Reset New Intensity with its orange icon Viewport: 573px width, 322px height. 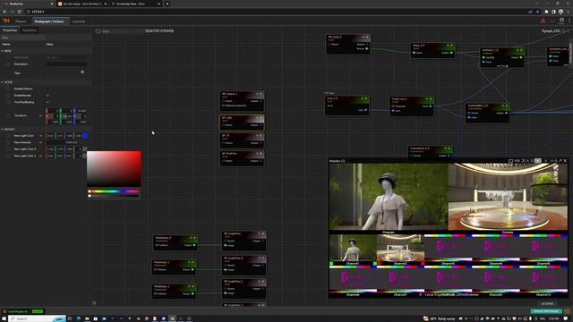[x=40, y=142]
